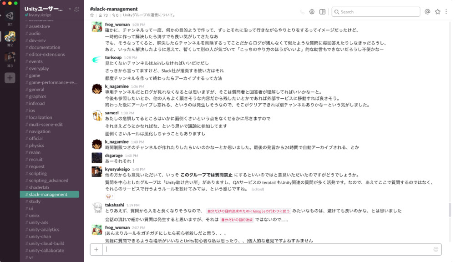Start a call with phone icon

pos(302,12)
